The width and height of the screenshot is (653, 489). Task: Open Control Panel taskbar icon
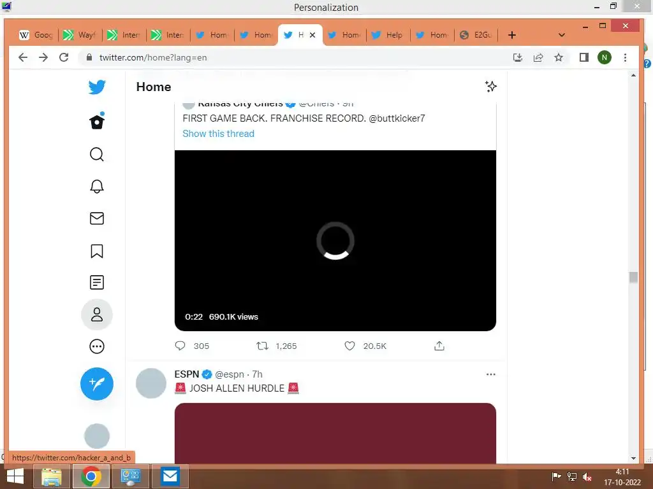[x=130, y=476]
